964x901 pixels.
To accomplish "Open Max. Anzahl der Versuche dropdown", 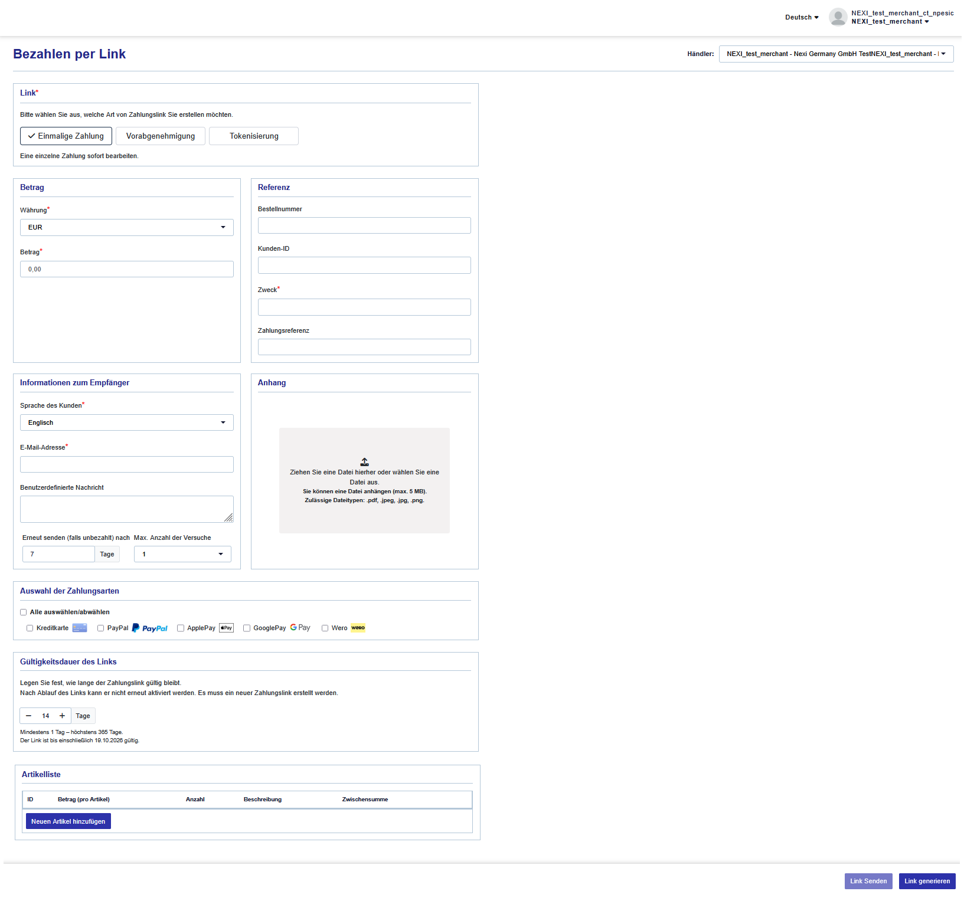I will tap(182, 554).
